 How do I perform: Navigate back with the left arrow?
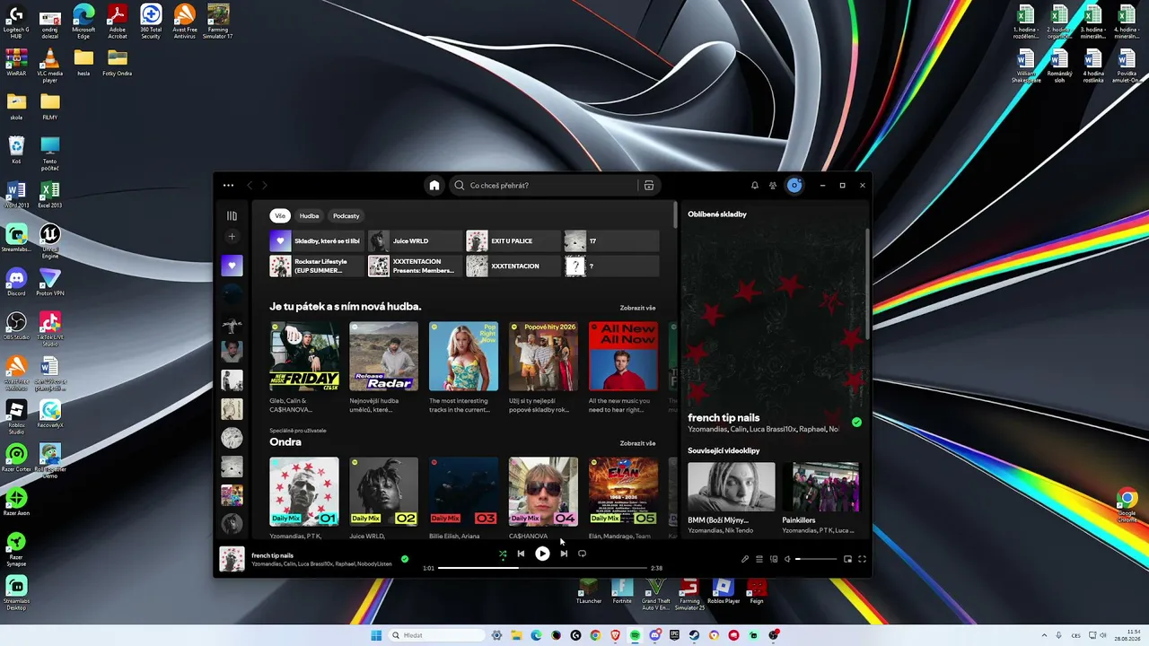point(250,186)
